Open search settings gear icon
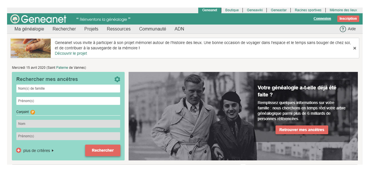Viewport: 368px width, 170px height. point(117,80)
